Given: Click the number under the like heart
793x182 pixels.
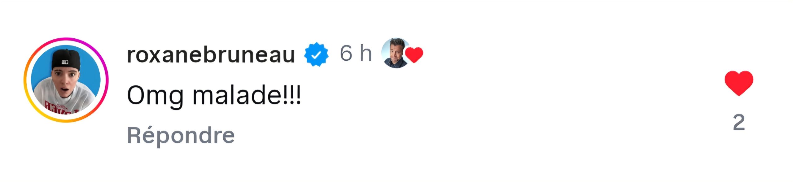Looking at the screenshot, I should tap(739, 123).
